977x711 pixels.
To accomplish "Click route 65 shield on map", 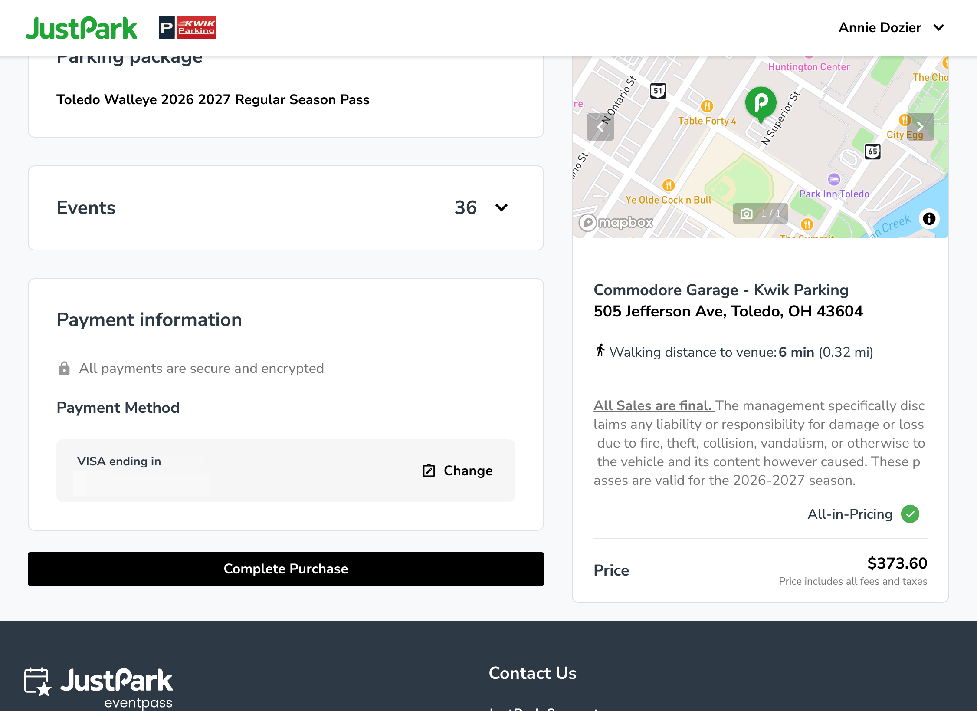I will [872, 151].
